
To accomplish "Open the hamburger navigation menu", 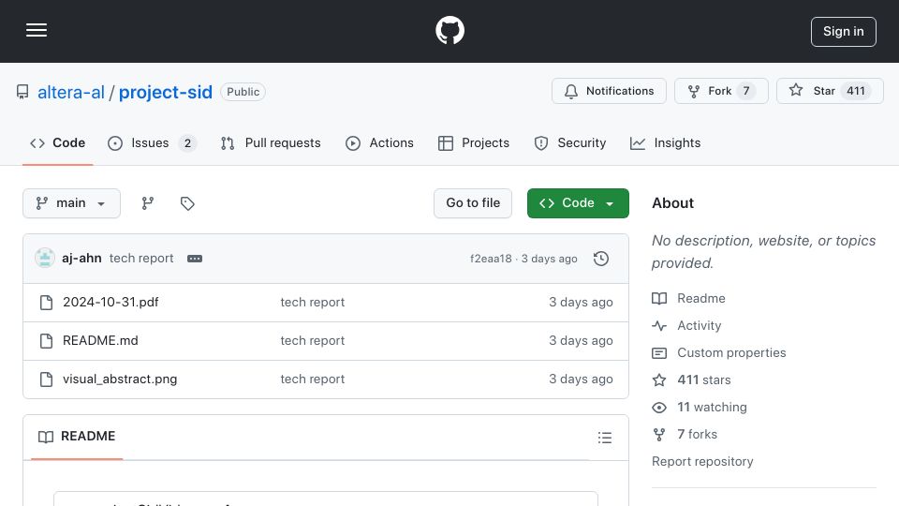I will [37, 30].
